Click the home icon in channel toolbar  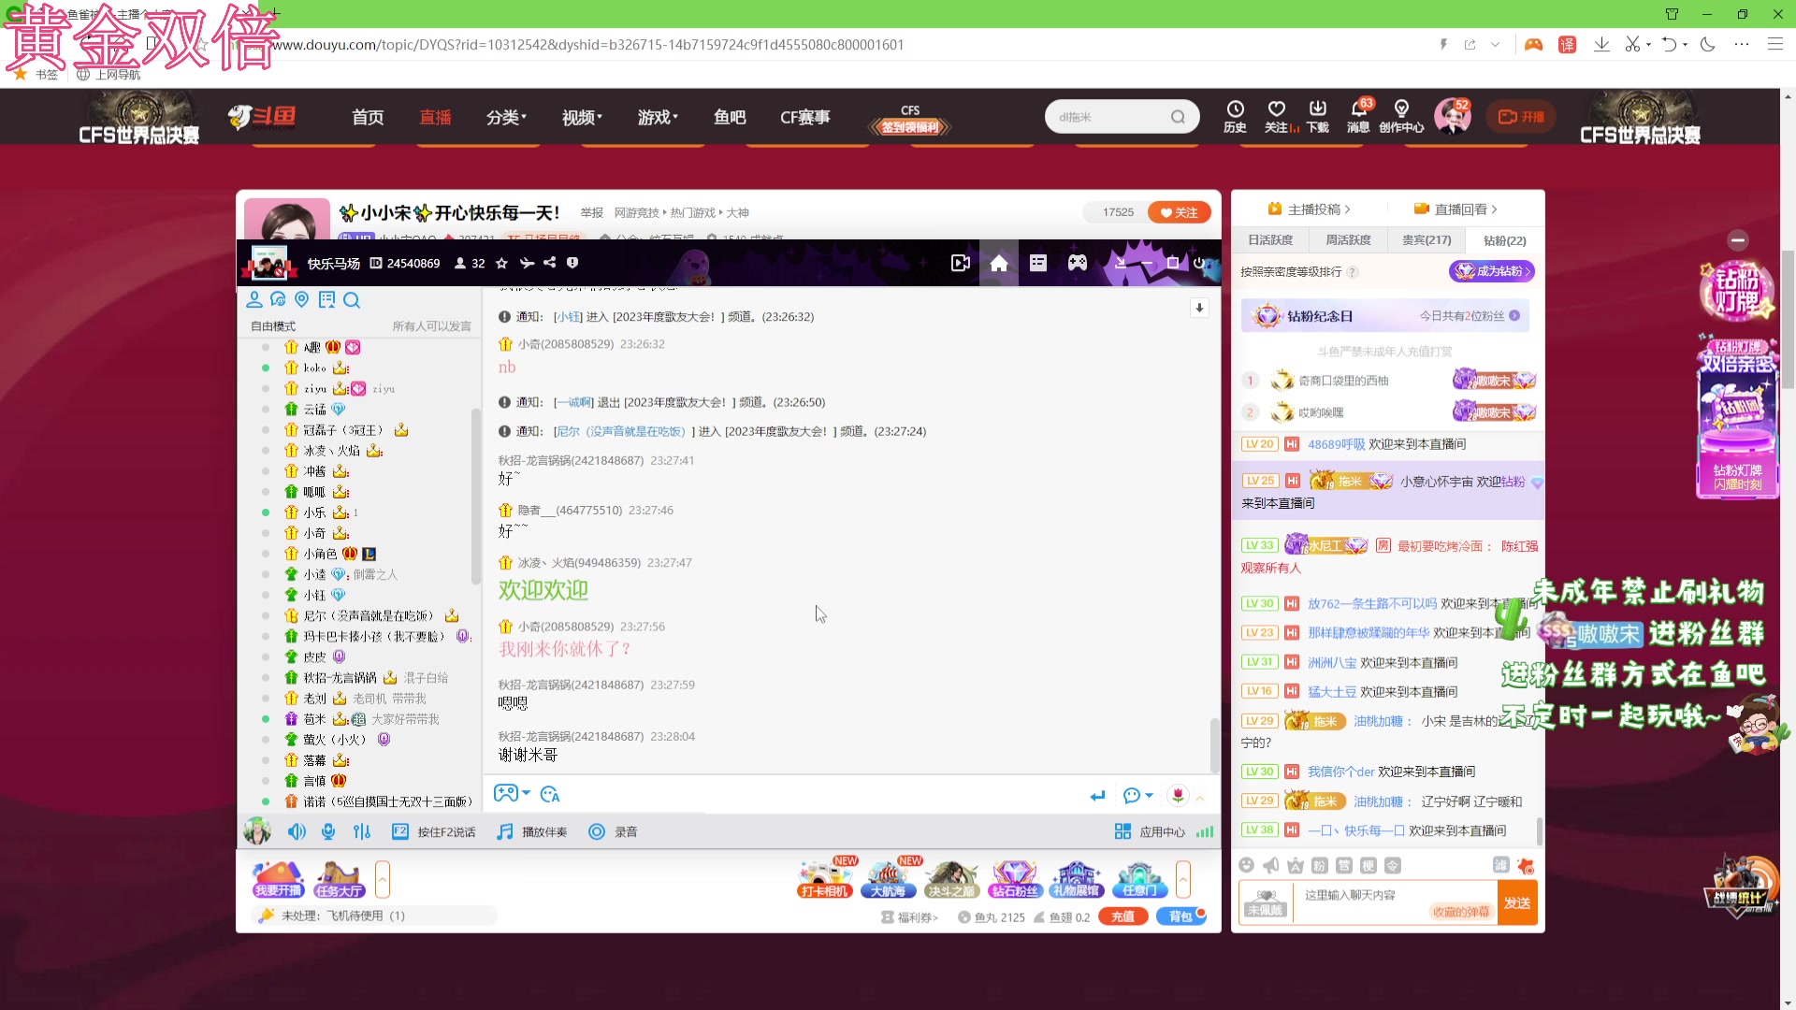999,264
